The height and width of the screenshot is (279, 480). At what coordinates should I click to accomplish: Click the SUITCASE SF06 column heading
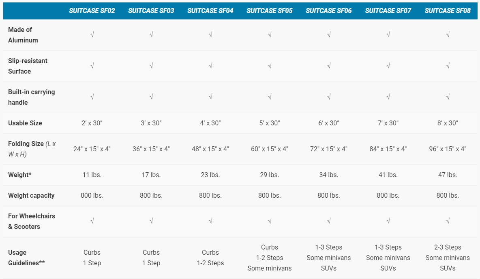click(x=329, y=11)
